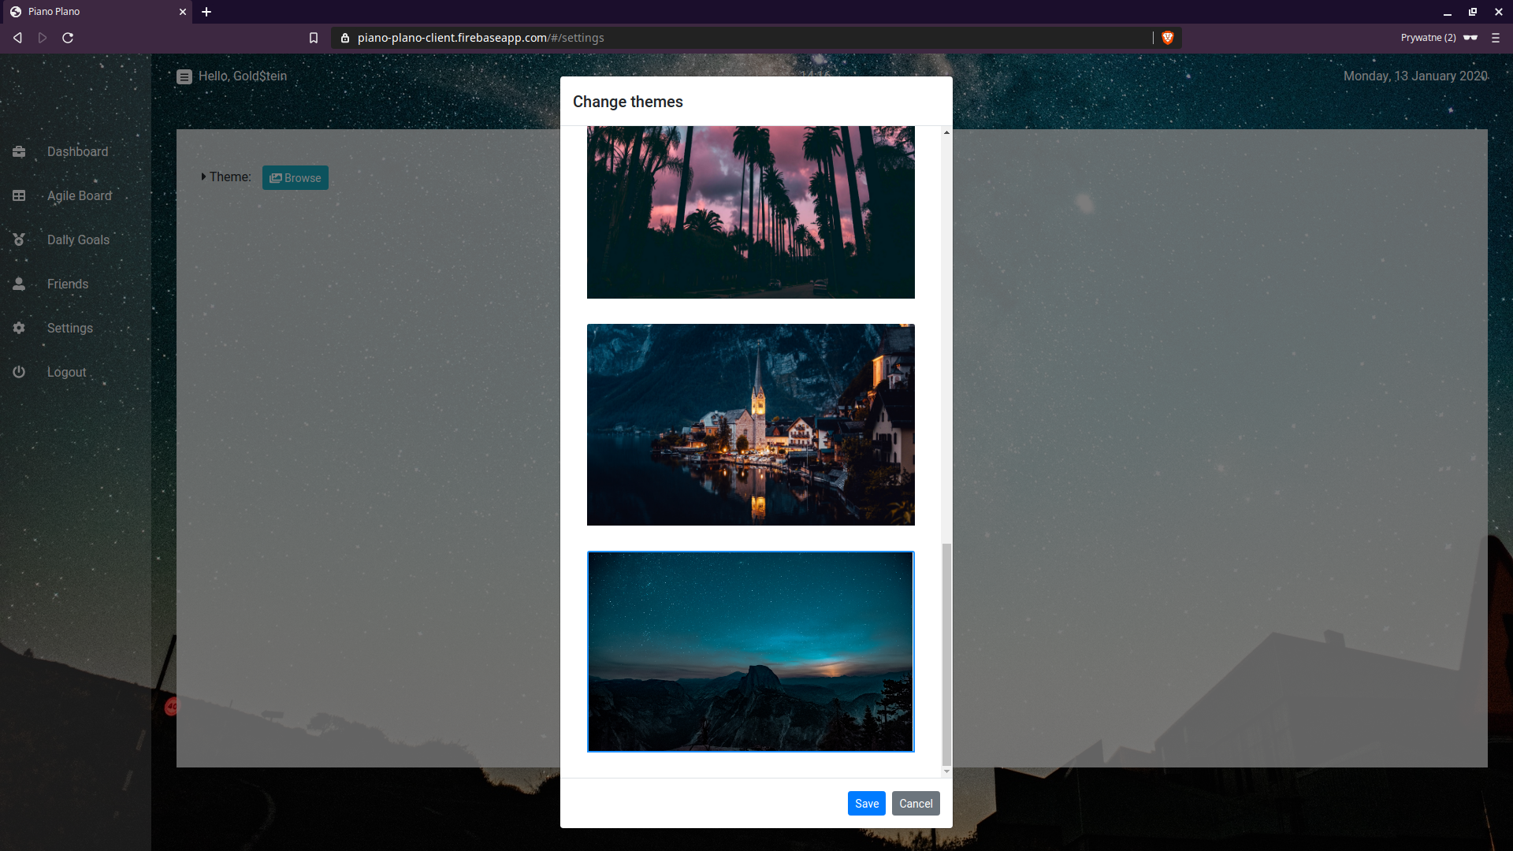Click the Settings gear icon
This screenshot has width=1513, height=851.
[x=19, y=328]
